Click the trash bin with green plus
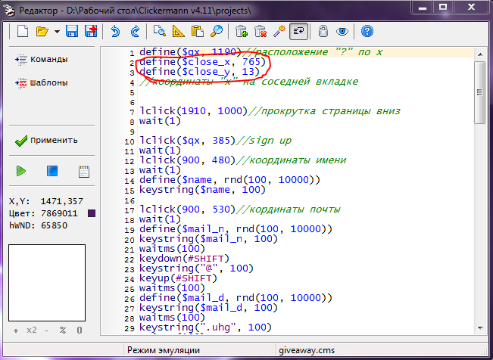The height and width of the screenshot is (360, 493). click(242, 32)
